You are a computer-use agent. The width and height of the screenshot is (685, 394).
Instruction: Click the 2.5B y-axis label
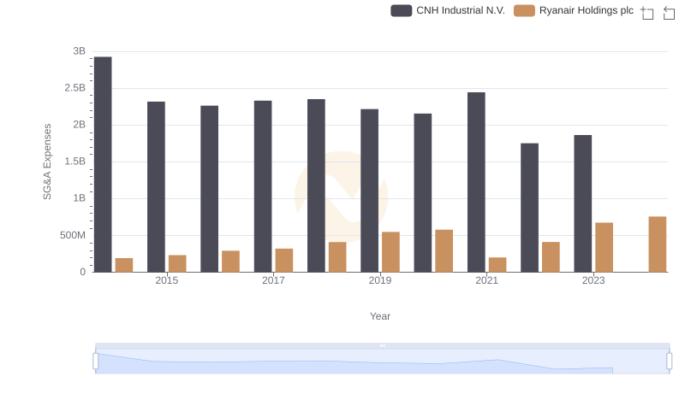click(75, 88)
